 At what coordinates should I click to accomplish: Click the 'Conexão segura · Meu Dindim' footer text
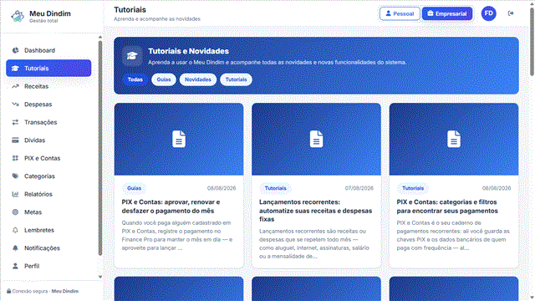pyautogui.click(x=45, y=291)
